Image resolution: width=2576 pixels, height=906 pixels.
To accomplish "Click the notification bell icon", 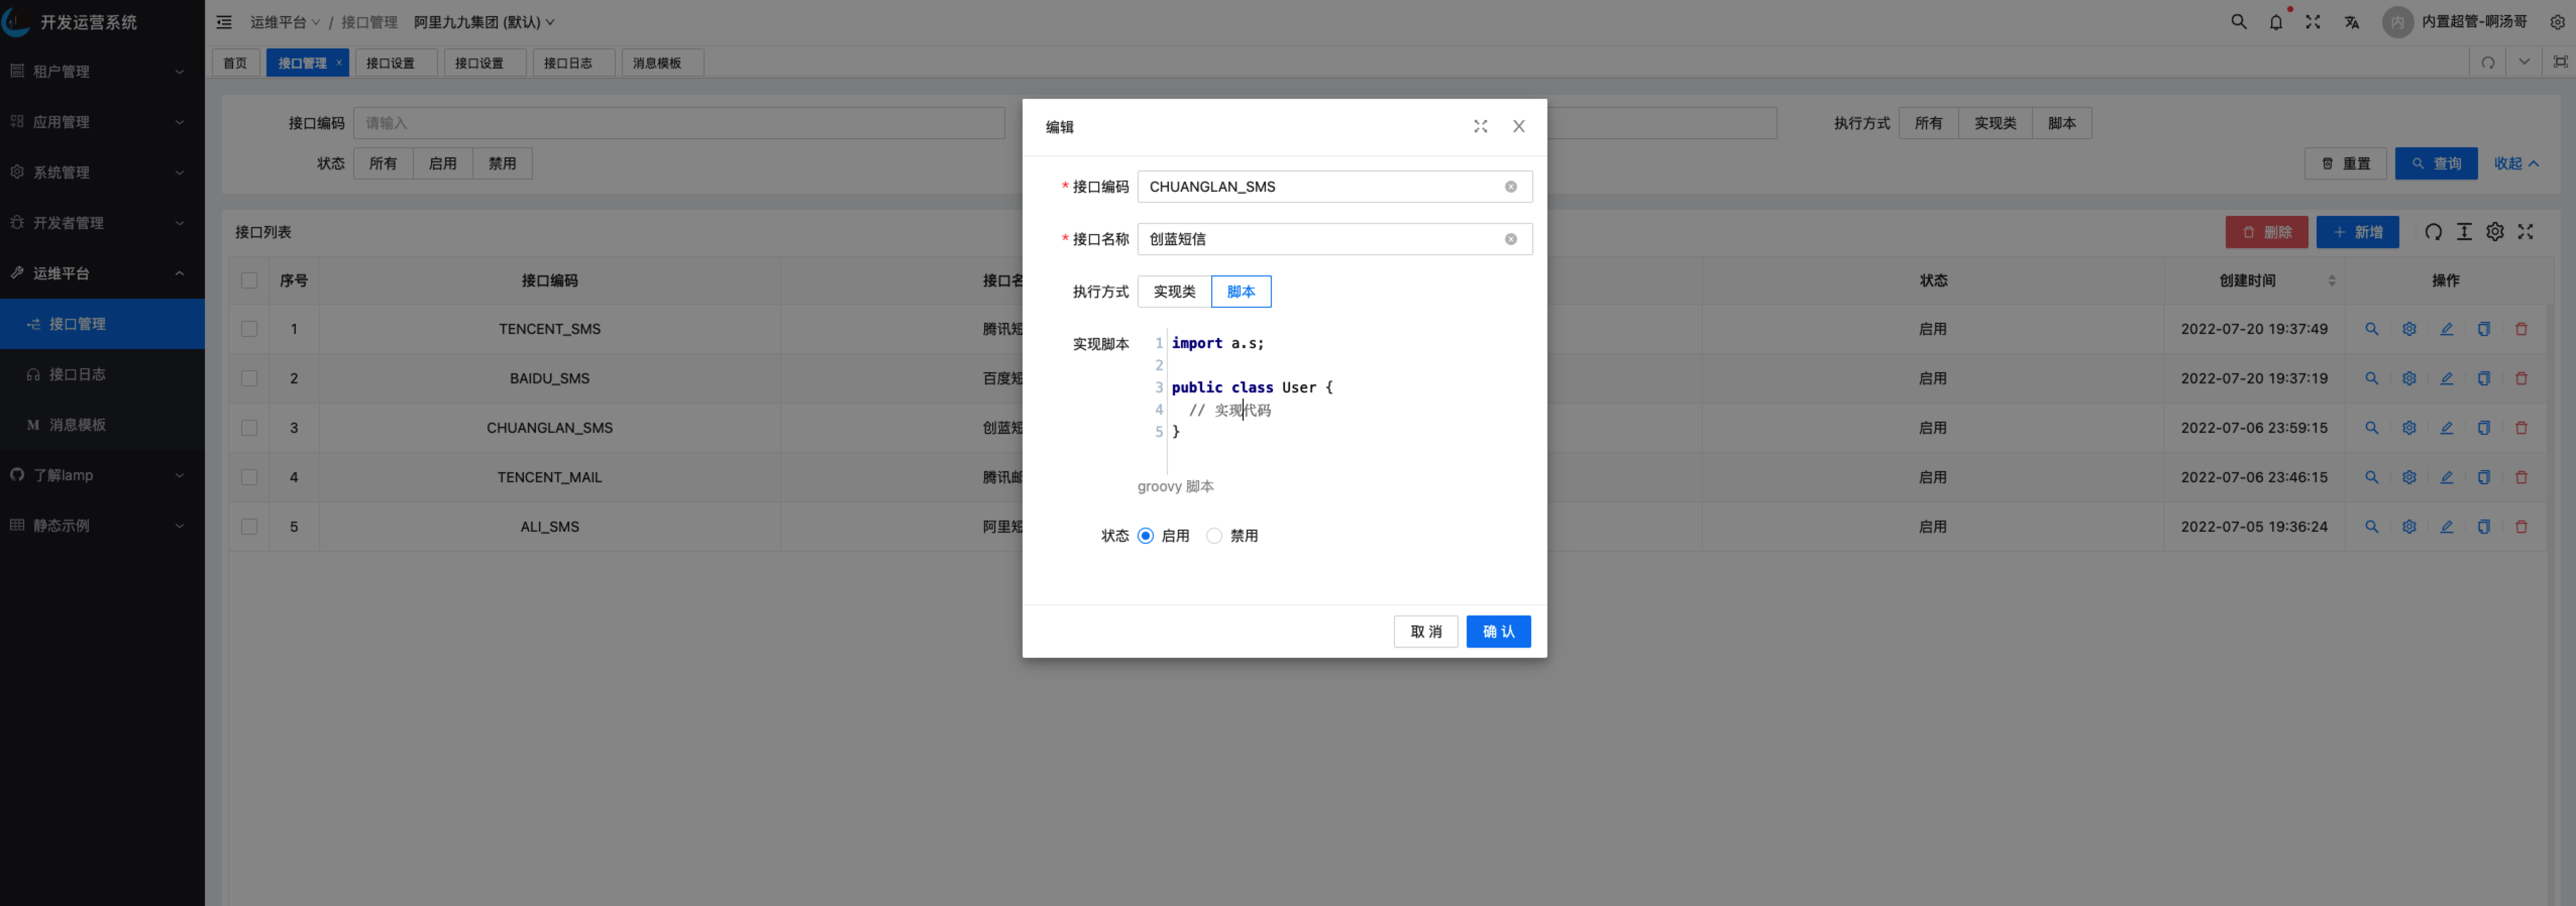I will click(x=2275, y=22).
